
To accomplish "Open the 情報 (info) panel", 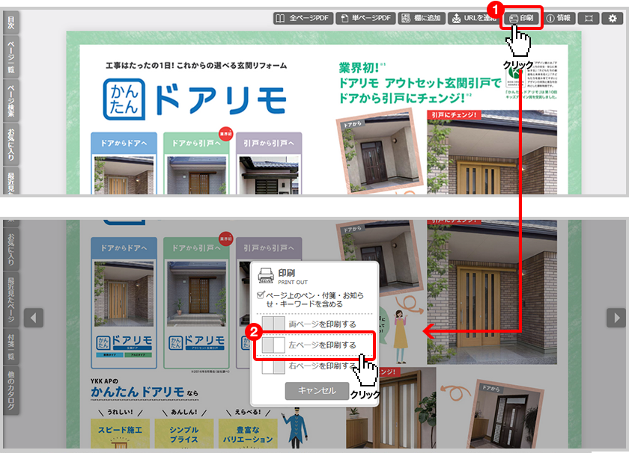I will [x=559, y=18].
